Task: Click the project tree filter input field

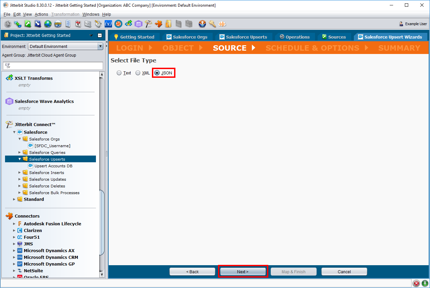Action: click(53, 66)
